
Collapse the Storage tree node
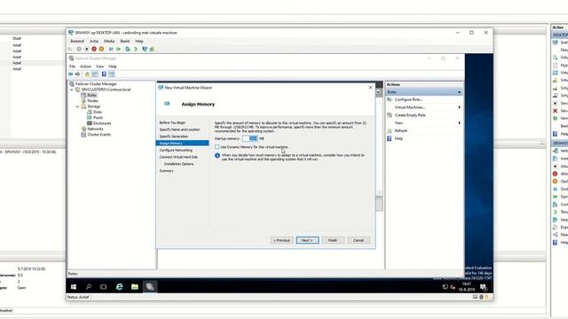click(77, 106)
